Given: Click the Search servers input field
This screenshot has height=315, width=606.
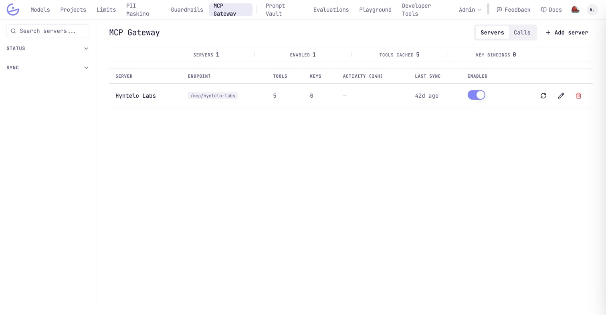Looking at the screenshot, I should pyautogui.click(x=48, y=31).
